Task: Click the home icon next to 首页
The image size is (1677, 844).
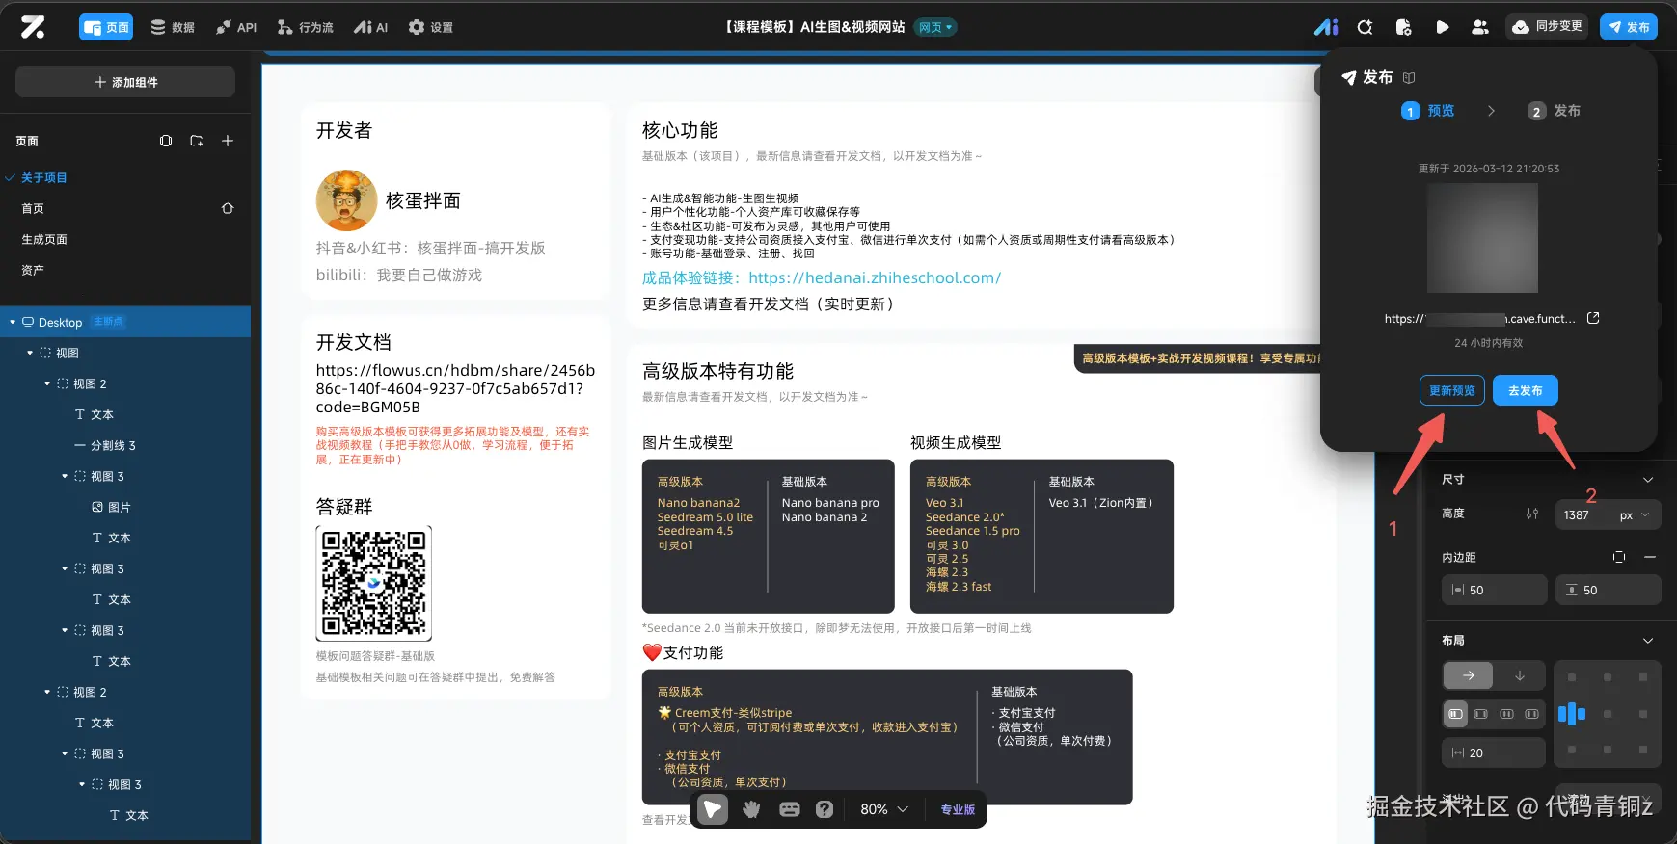Action: 228,208
